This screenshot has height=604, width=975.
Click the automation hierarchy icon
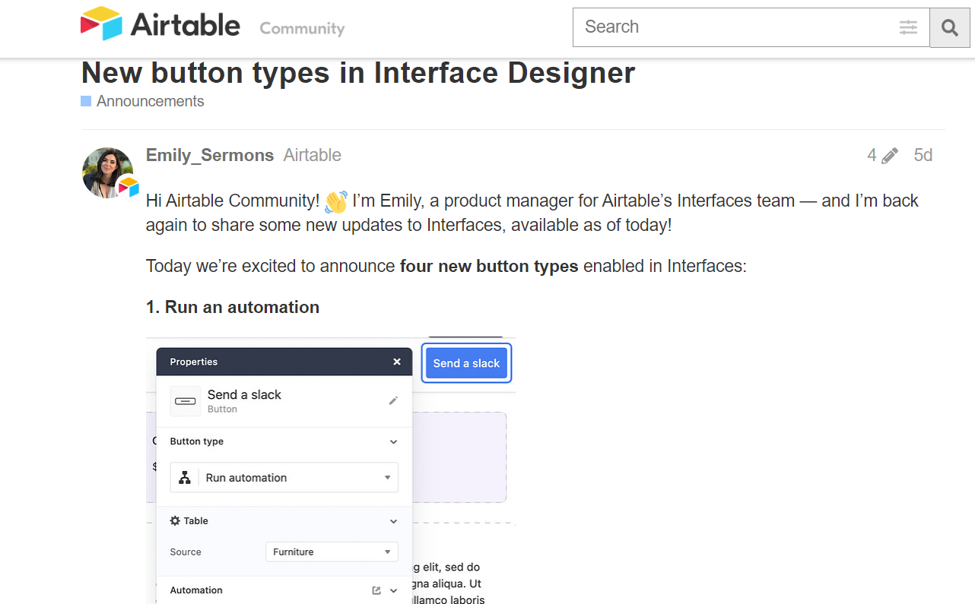pyautogui.click(x=184, y=478)
